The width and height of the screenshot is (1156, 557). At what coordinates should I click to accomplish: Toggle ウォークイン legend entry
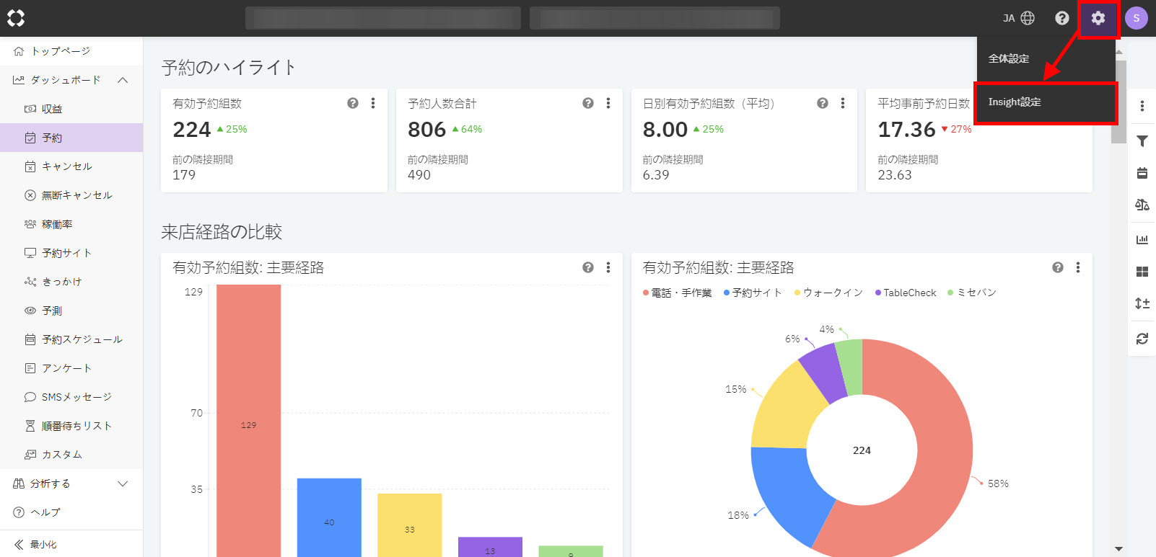(x=828, y=293)
